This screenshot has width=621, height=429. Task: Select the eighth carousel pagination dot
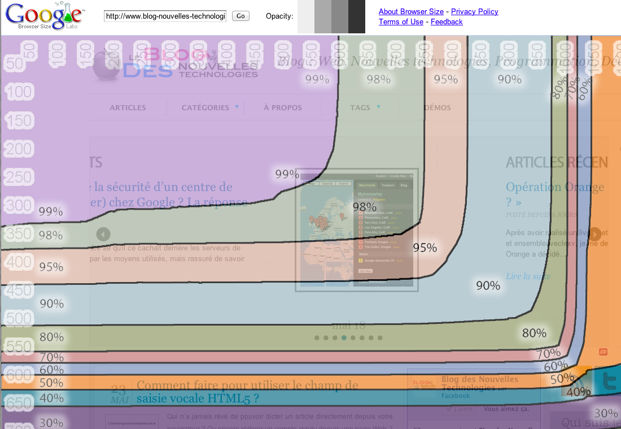380,338
